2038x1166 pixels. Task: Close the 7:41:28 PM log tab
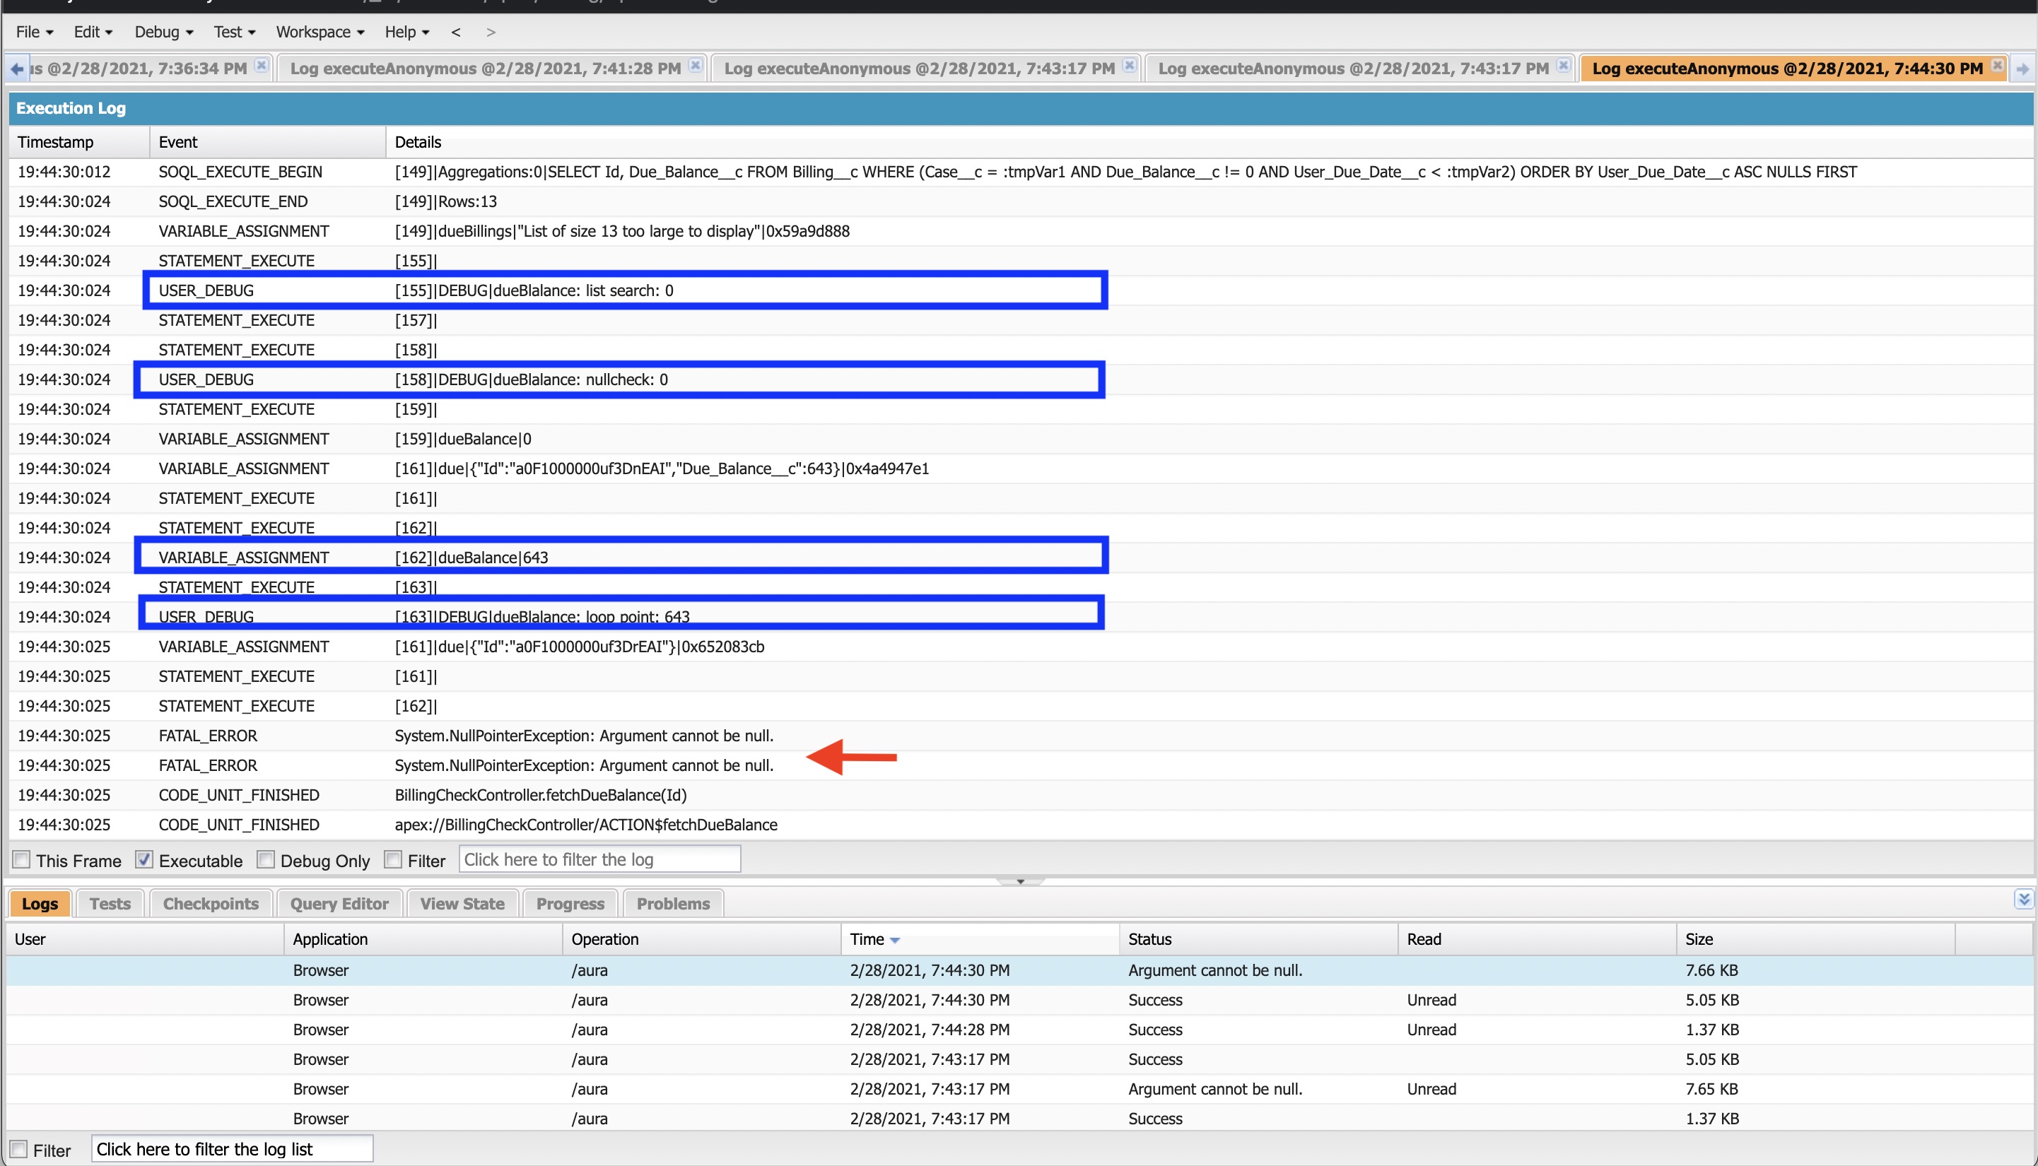coord(696,66)
